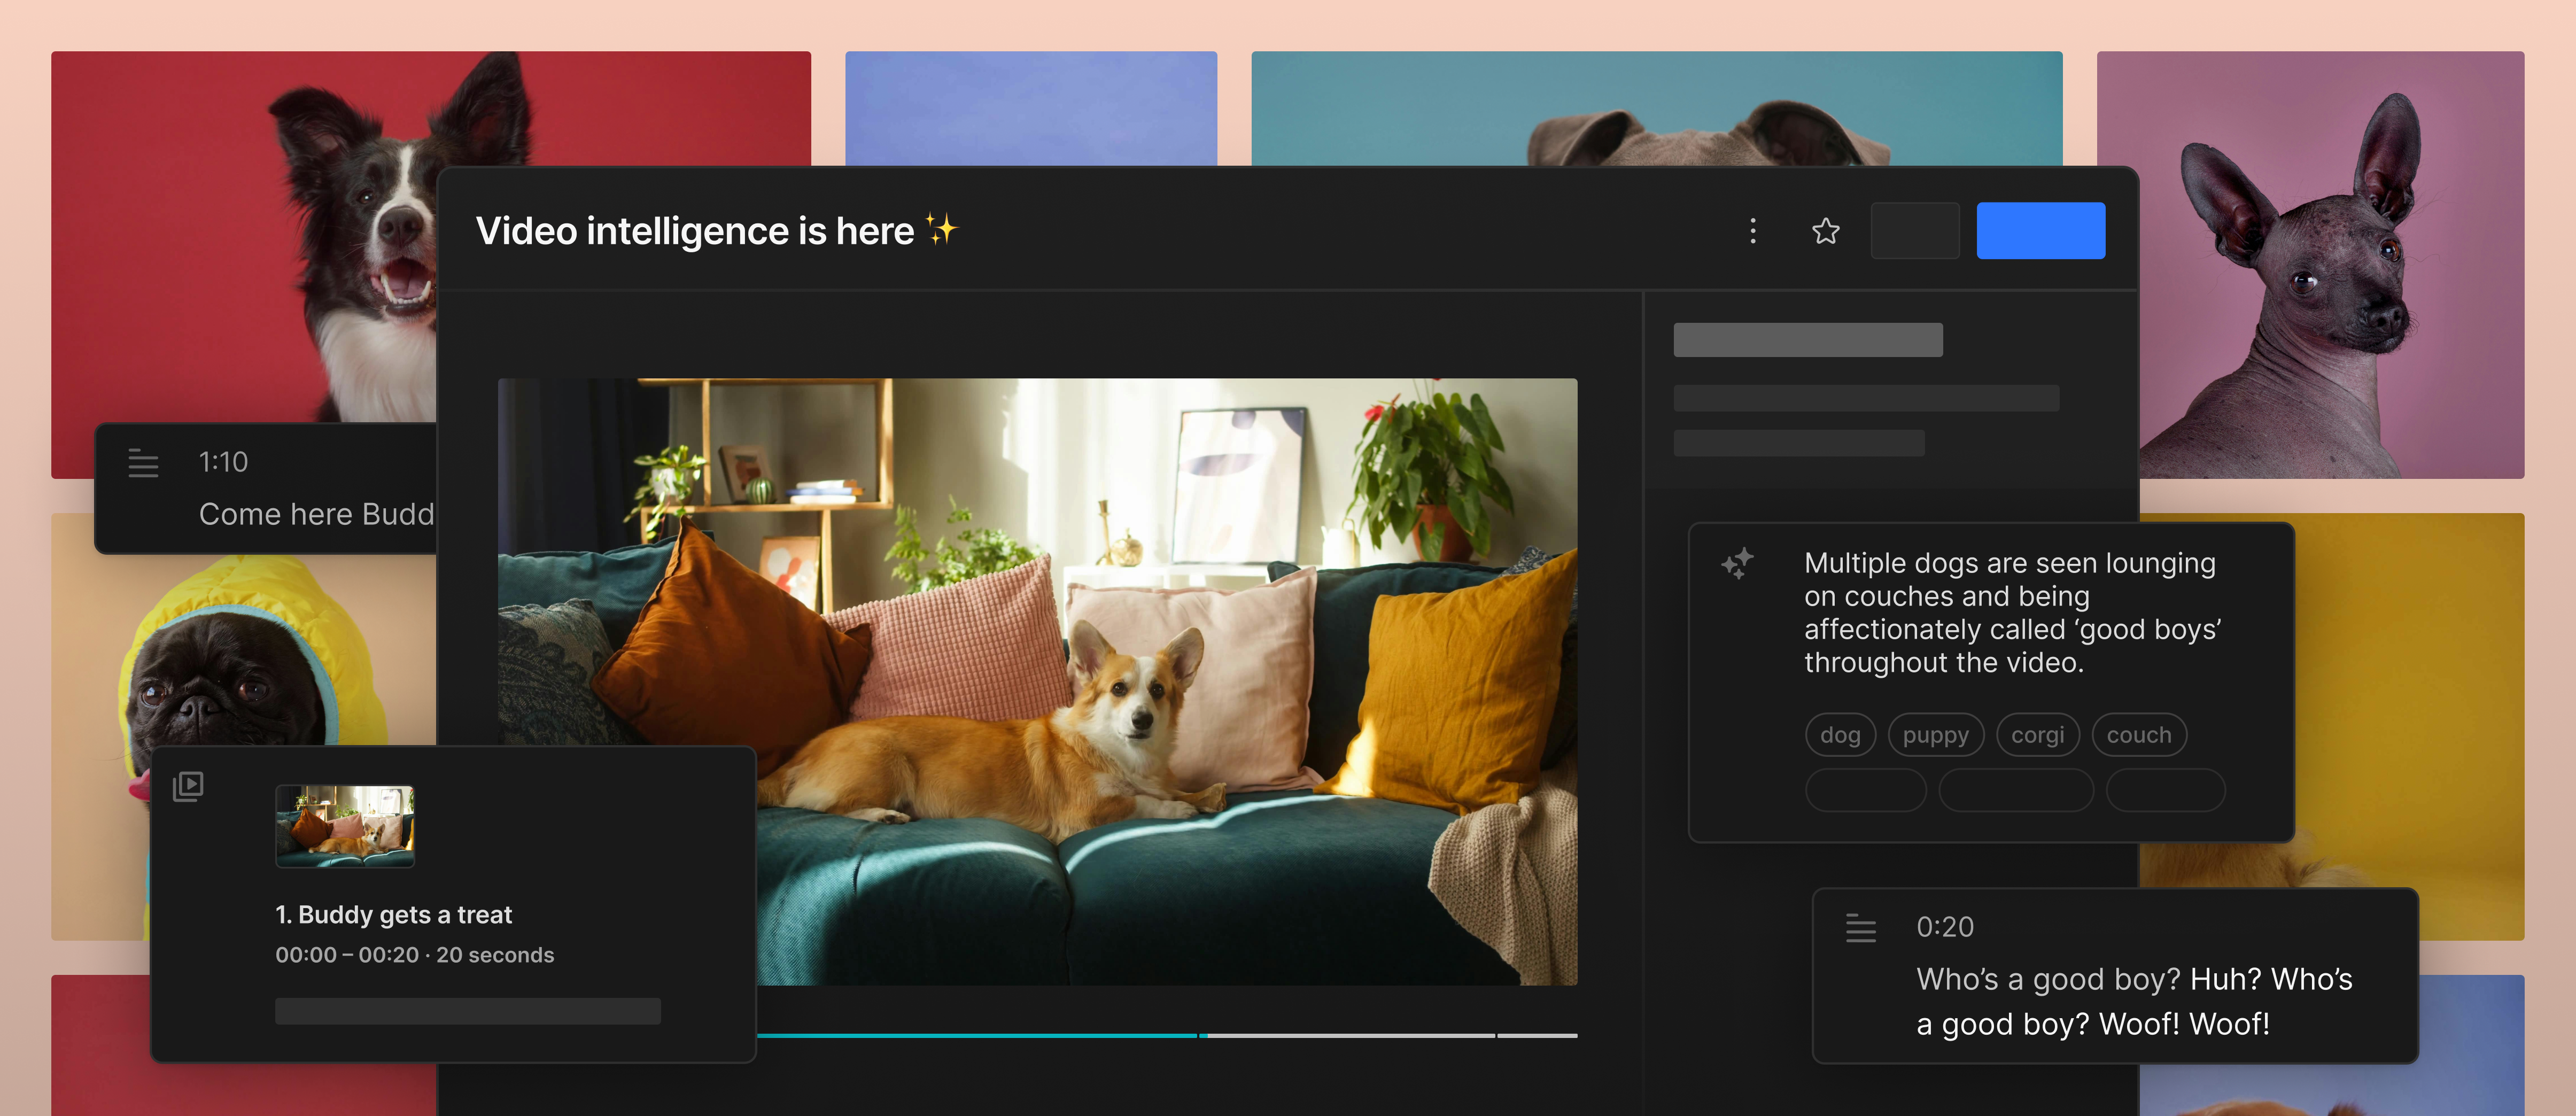This screenshot has height=1116, width=2576.
Task: Open the three-dot more options menu
Action: 1752,231
